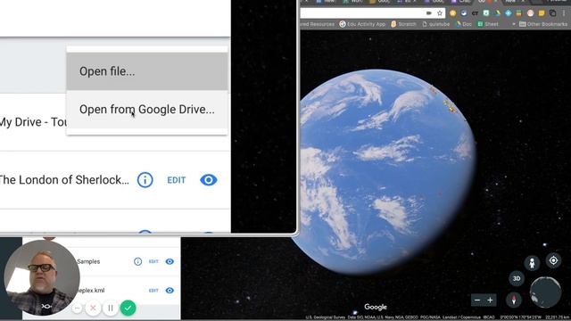Show info for the Samples project

pos(137,261)
